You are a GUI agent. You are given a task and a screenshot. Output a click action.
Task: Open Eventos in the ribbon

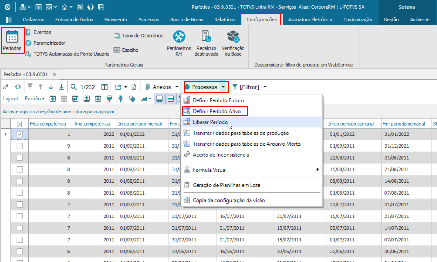[x=38, y=32]
